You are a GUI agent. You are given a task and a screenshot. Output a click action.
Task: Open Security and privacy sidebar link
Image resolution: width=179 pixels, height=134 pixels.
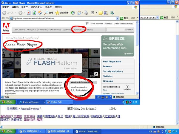coord(113,71)
